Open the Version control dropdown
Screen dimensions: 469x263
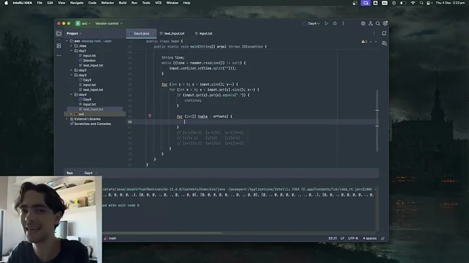109,23
